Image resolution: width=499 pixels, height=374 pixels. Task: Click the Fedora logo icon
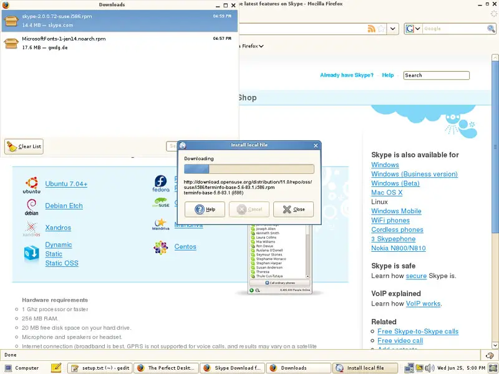tap(161, 183)
